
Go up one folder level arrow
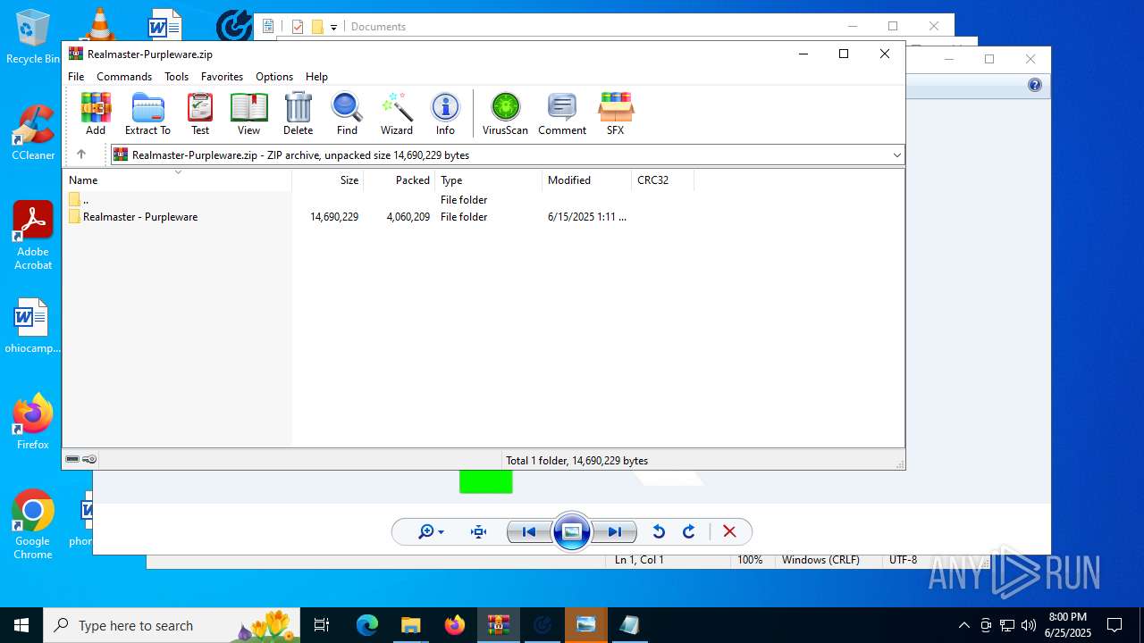click(x=81, y=154)
